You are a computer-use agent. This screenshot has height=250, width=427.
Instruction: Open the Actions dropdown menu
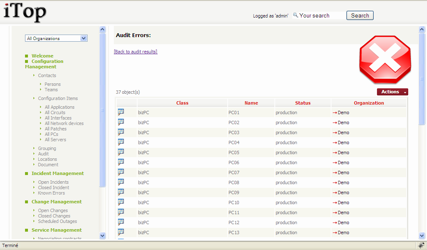[x=392, y=92]
